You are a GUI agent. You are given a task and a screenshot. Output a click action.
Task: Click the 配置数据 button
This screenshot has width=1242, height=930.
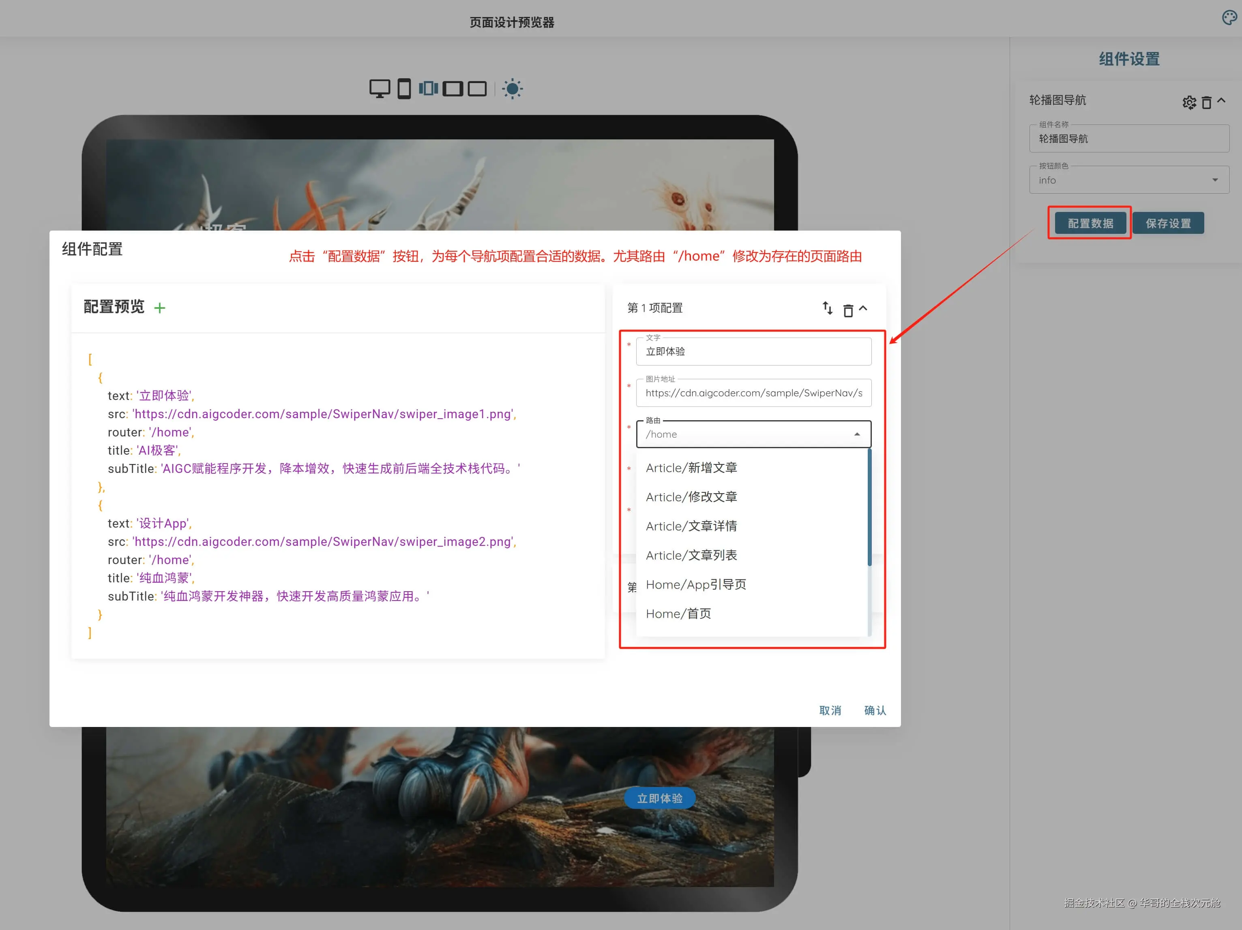[1090, 223]
